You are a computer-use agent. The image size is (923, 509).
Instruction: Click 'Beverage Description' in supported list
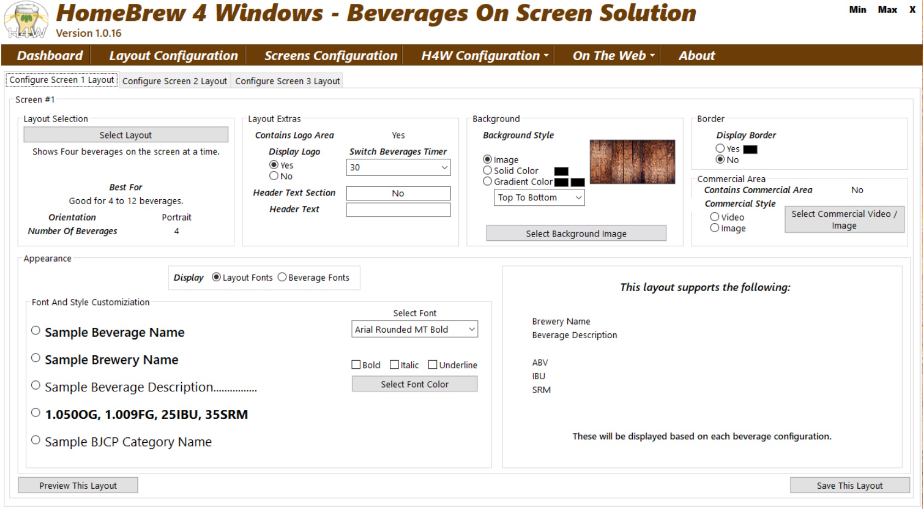coord(574,335)
